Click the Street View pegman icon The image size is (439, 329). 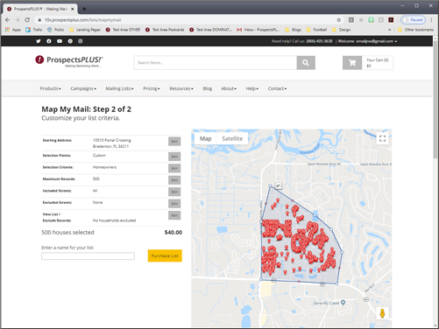tap(382, 313)
